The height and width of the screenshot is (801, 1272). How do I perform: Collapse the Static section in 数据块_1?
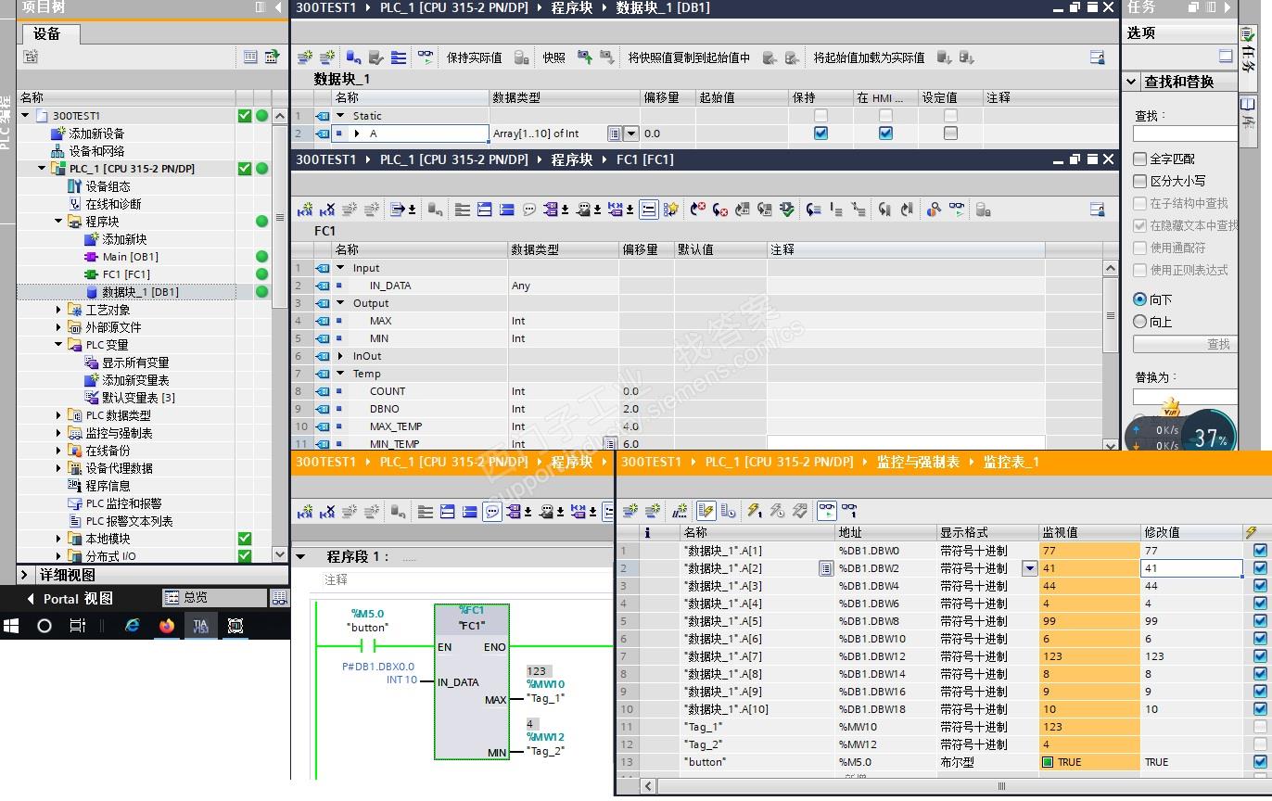click(x=340, y=116)
